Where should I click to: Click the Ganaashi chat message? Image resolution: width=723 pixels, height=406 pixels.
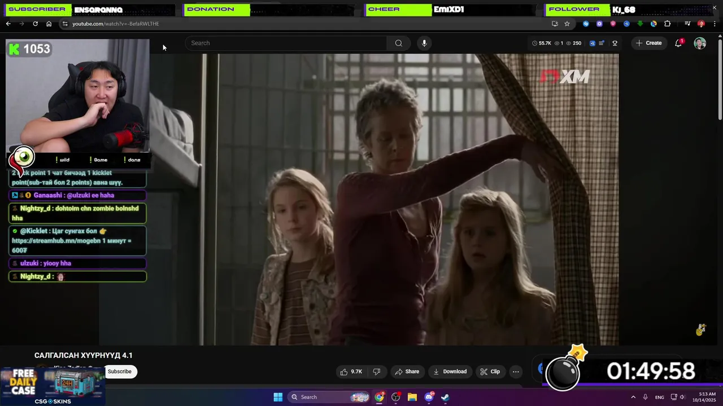pyautogui.click(x=77, y=195)
